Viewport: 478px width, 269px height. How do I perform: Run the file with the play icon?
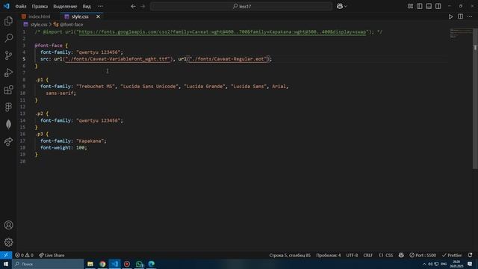click(450, 16)
